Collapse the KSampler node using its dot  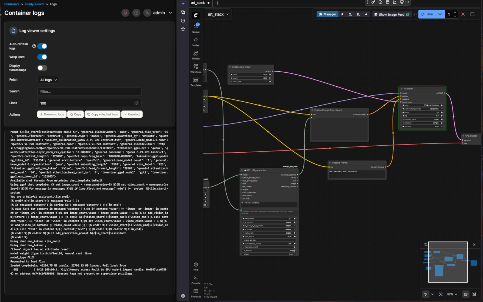tap(402, 89)
